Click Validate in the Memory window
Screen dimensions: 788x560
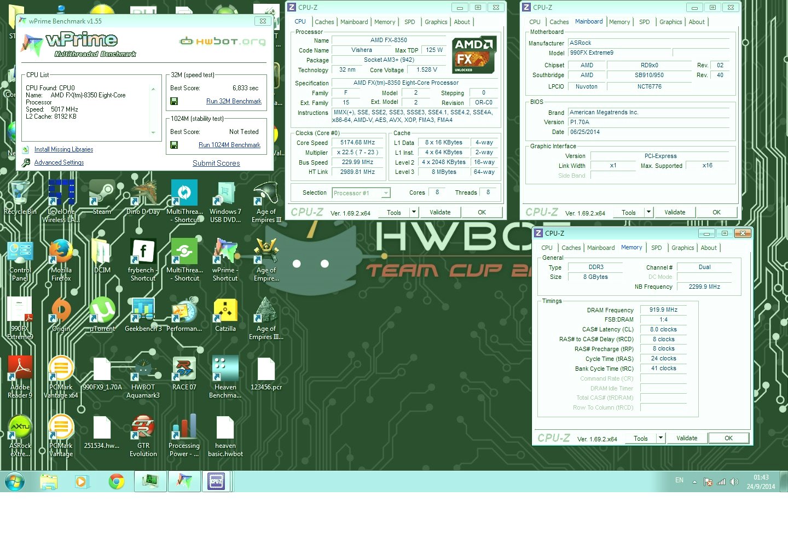pos(687,438)
